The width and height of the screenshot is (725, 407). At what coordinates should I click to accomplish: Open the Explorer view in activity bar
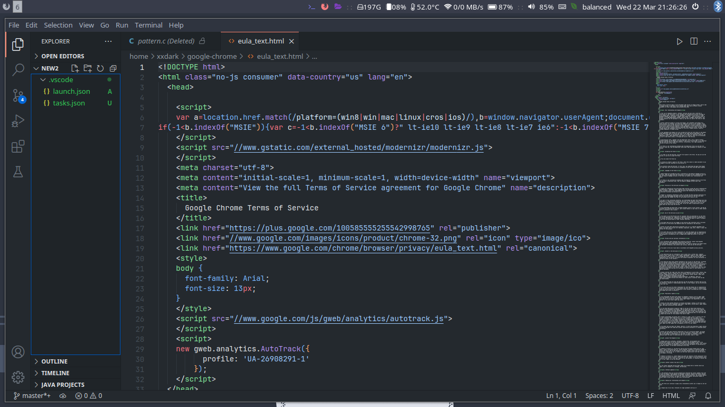[x=18, y=45]
